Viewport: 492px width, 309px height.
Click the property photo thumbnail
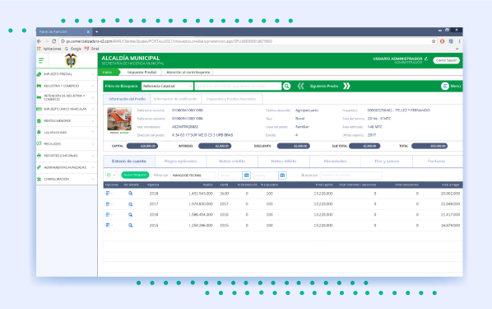(x=119, y=119)
